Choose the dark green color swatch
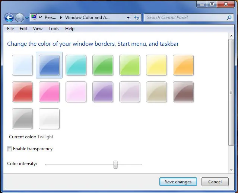This screenshot has height=193, width=238. point(103,65)
